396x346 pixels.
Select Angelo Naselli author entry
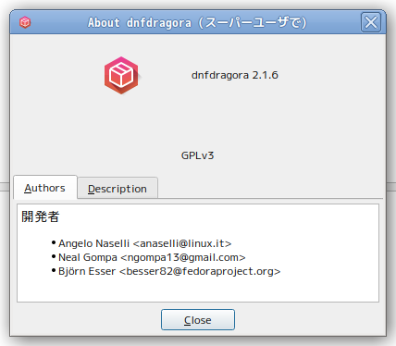click(x=145, y=243)
